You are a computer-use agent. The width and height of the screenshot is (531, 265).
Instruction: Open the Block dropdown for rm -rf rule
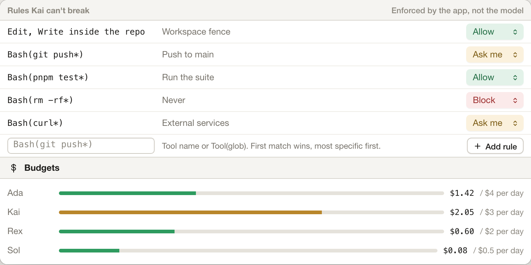point(495,100)
